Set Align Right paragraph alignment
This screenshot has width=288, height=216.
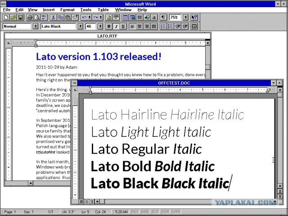pos(147,26)
